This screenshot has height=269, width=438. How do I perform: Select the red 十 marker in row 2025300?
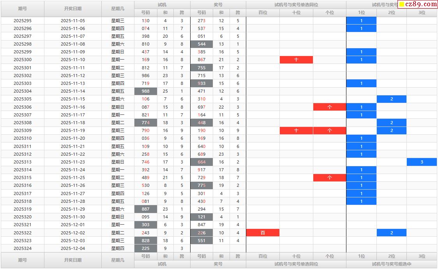pos(296,60)
